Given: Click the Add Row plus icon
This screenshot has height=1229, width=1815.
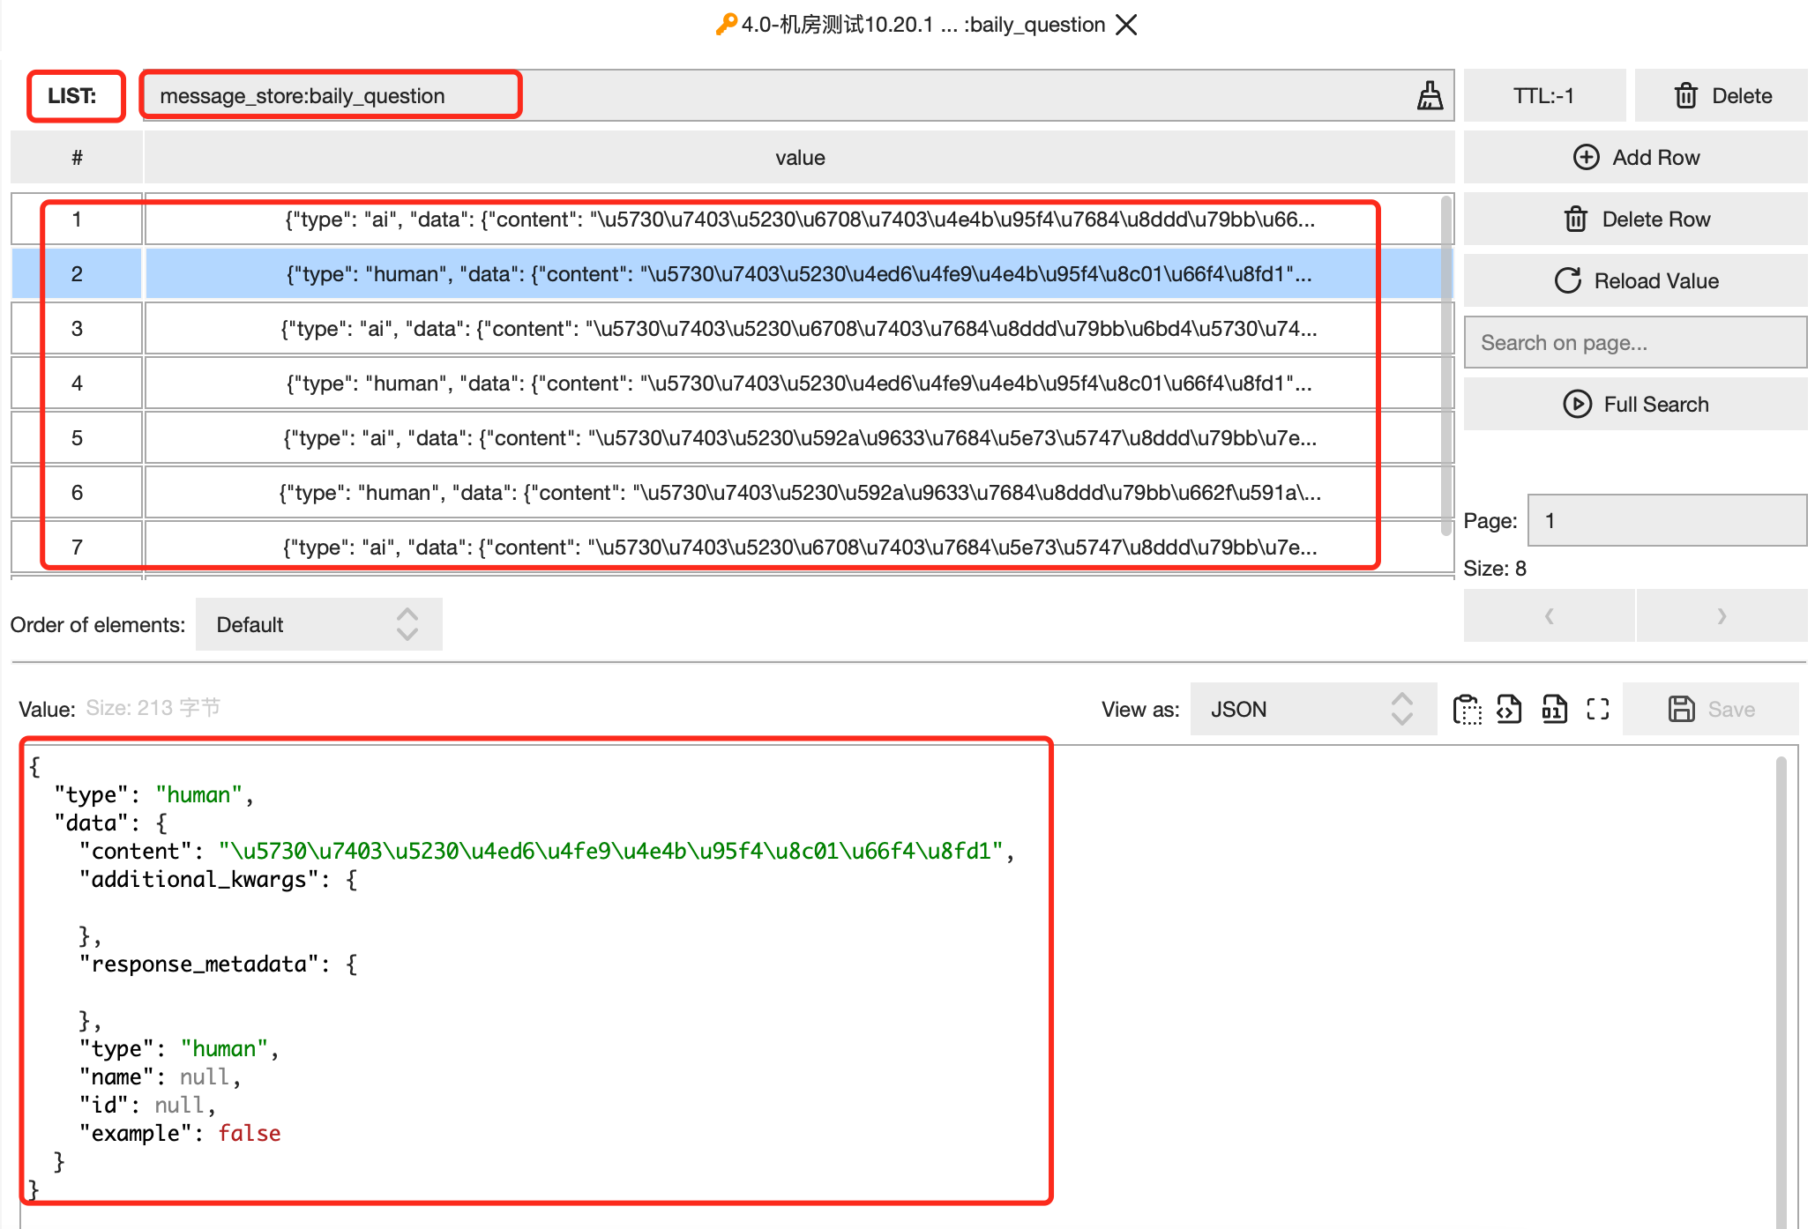Looking at the screenshot, I should coord(1587,156).
